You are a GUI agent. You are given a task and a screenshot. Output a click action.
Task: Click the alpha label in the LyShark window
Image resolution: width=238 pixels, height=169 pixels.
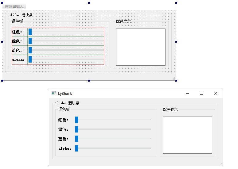point(64,148)
